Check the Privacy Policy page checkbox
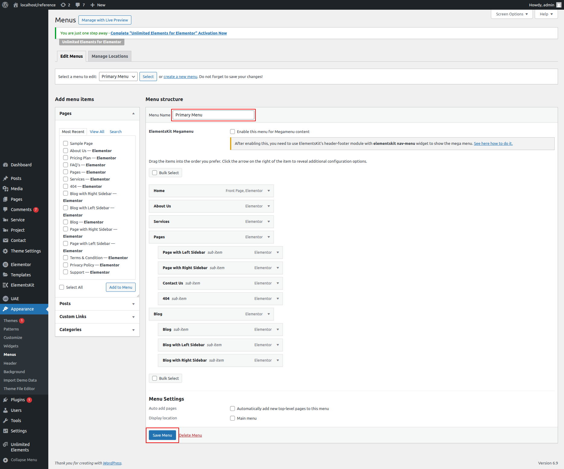 point(66,265)
